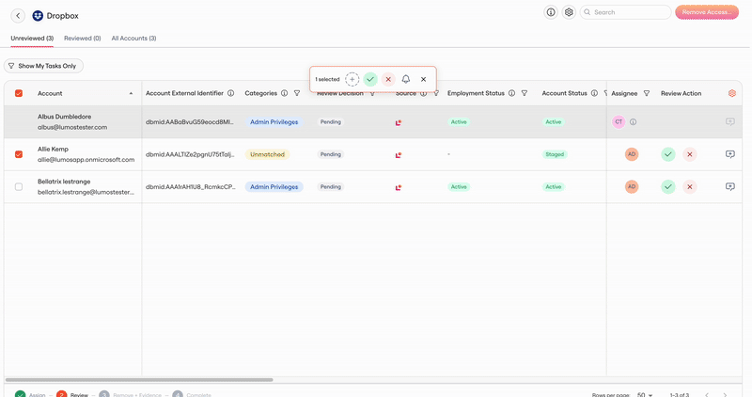Approve access for Allie Kemp
Screen dimensions: 752x397
click(x=668, y=154)
